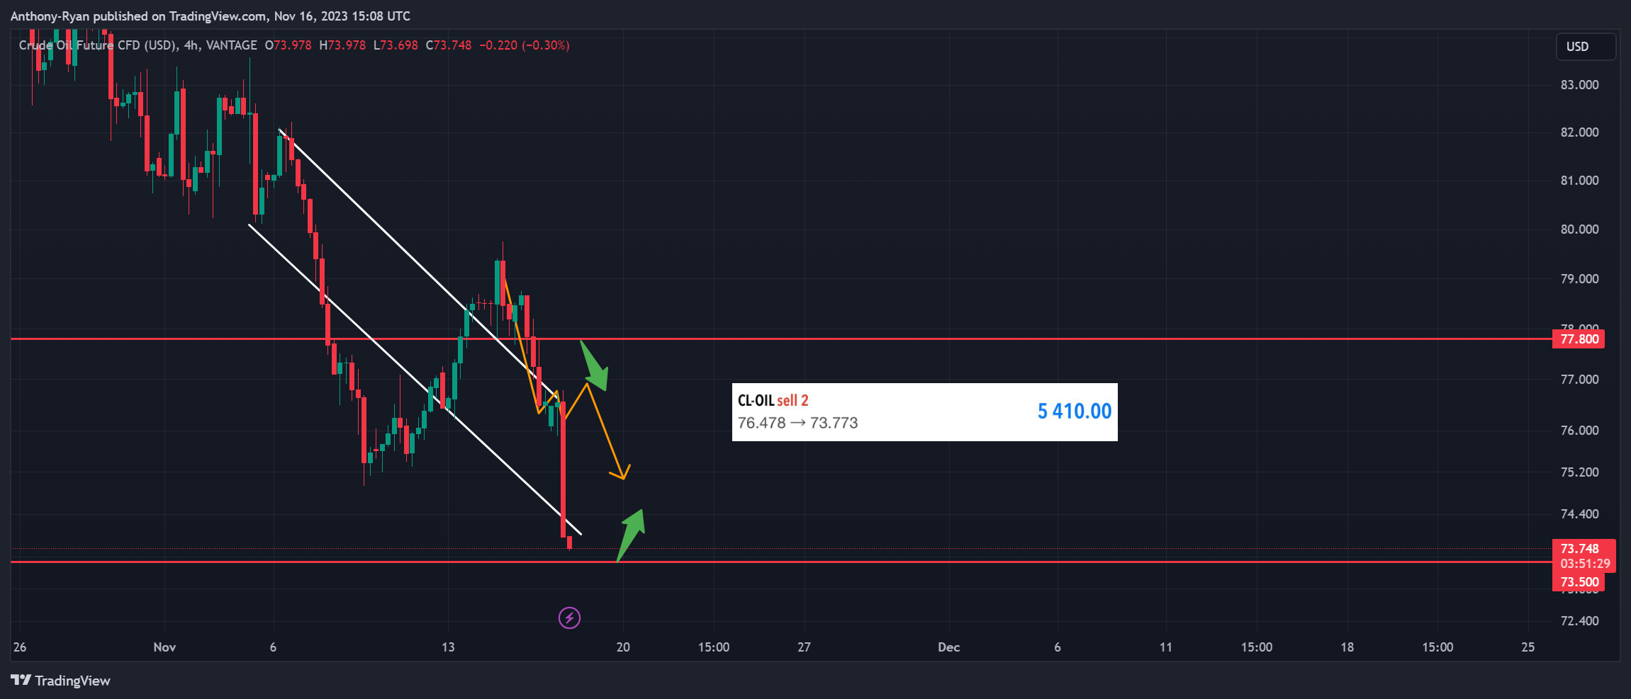This screenshot has height=699, width=1631.
Task: Click the 11 date label on time axis
Action: (1166, 647)
